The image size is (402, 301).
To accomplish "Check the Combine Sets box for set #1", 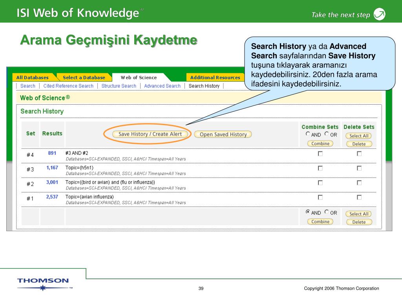I will (320, 198).
